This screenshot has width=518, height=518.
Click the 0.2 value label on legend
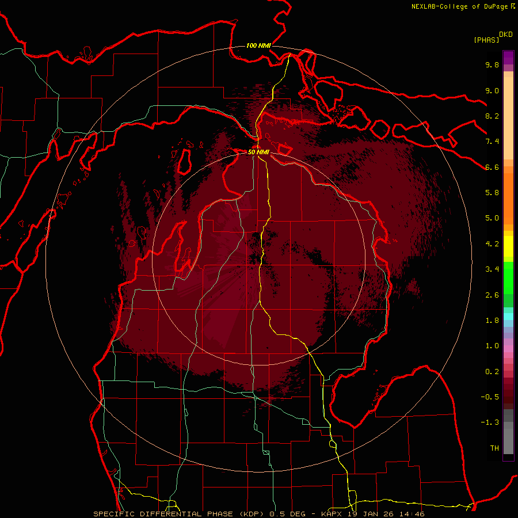492,371
